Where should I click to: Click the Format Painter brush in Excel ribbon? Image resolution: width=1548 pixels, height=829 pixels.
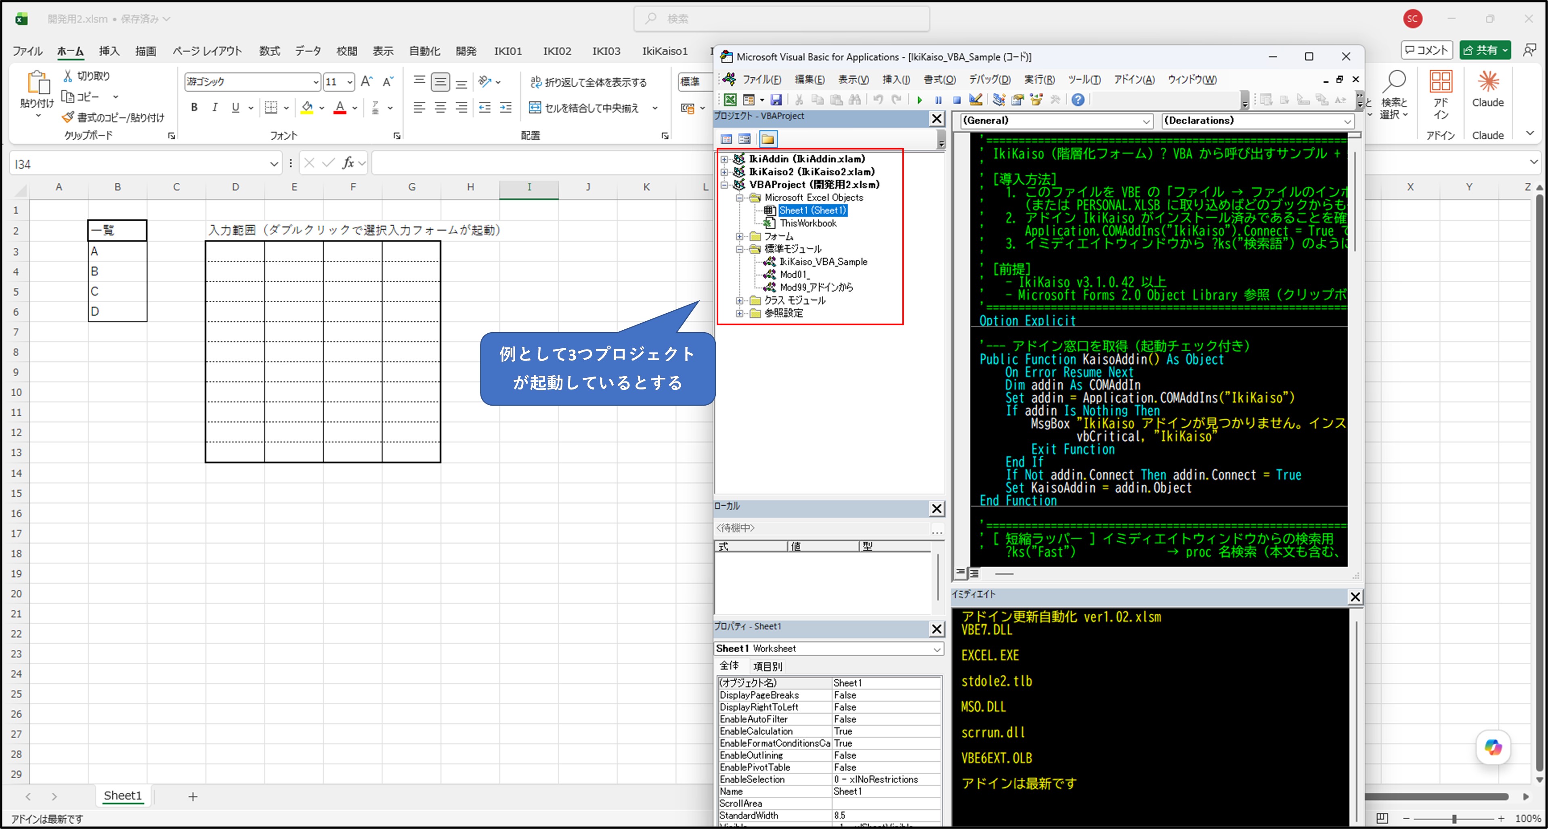(68, 117)
